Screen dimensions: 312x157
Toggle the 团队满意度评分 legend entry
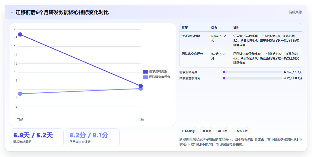(x=157, y=77)
